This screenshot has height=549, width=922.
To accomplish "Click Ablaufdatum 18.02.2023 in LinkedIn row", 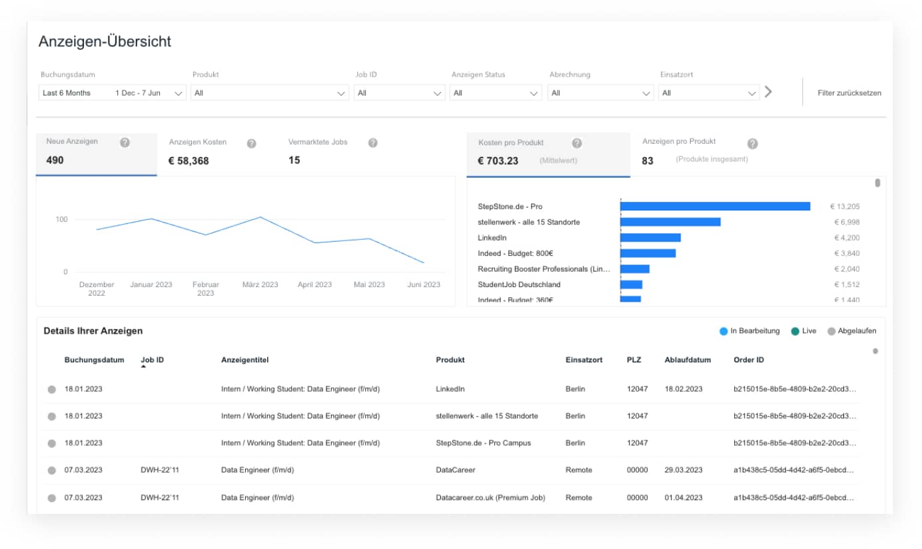I will coord(684,389).
